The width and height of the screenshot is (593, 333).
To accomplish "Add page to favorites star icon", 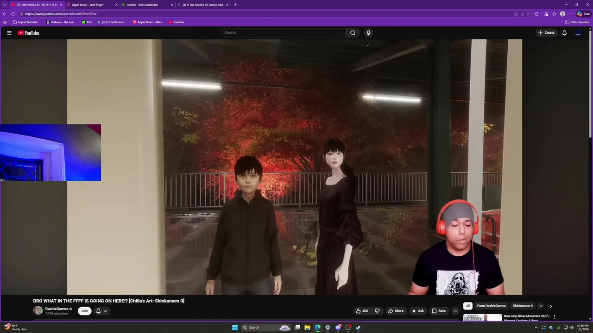I will [523, 14].
